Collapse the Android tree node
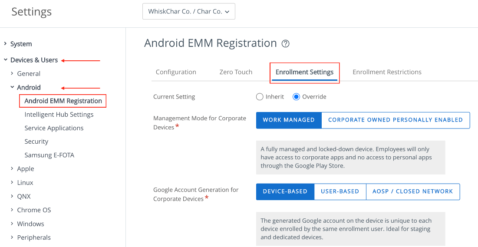This screenshot has height=247, width=478. [x=12, y=87]
